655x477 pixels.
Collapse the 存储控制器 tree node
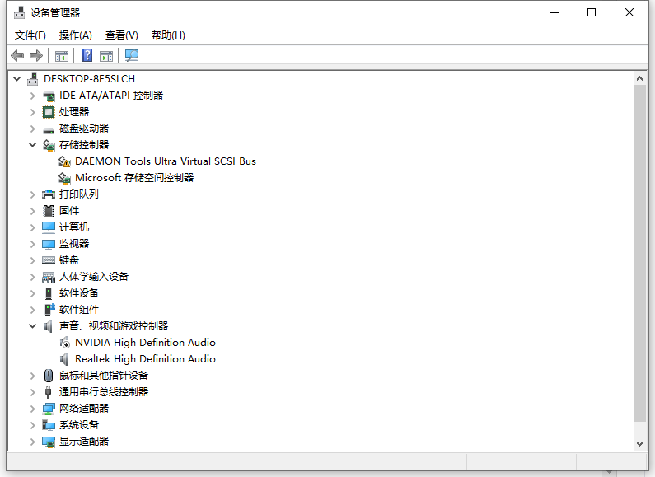[x=33, y=144]
